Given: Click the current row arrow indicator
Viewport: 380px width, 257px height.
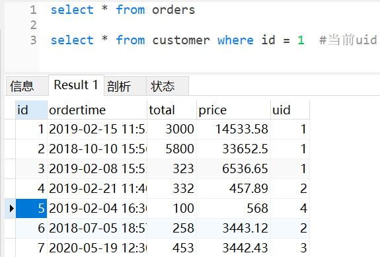Looking at the screenshot, I should 11,208.
